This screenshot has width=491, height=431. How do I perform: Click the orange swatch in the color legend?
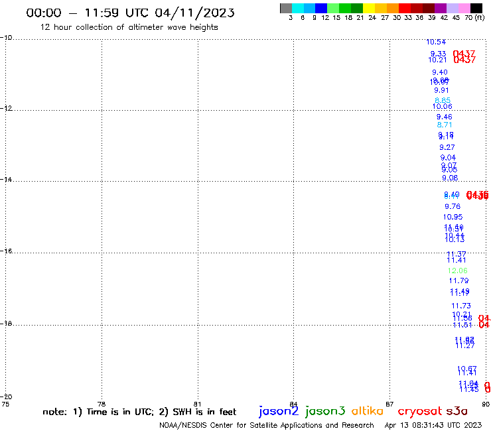[x=393, y=8]
